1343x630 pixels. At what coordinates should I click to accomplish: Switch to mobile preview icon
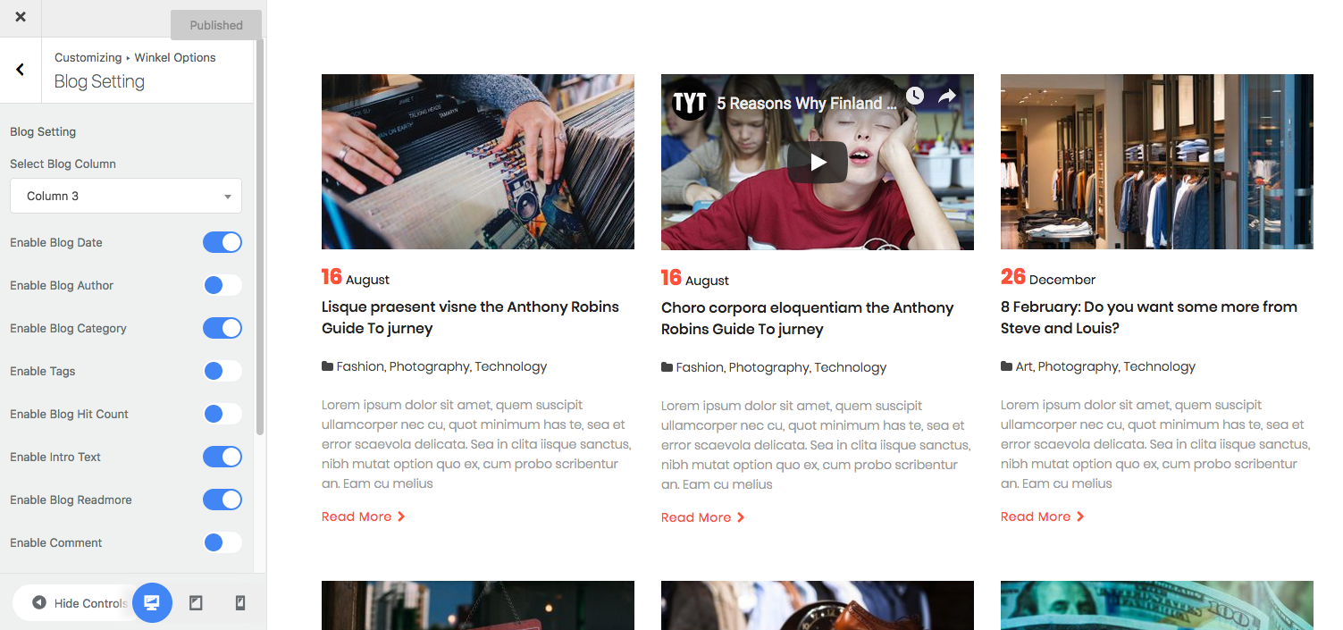239,603
